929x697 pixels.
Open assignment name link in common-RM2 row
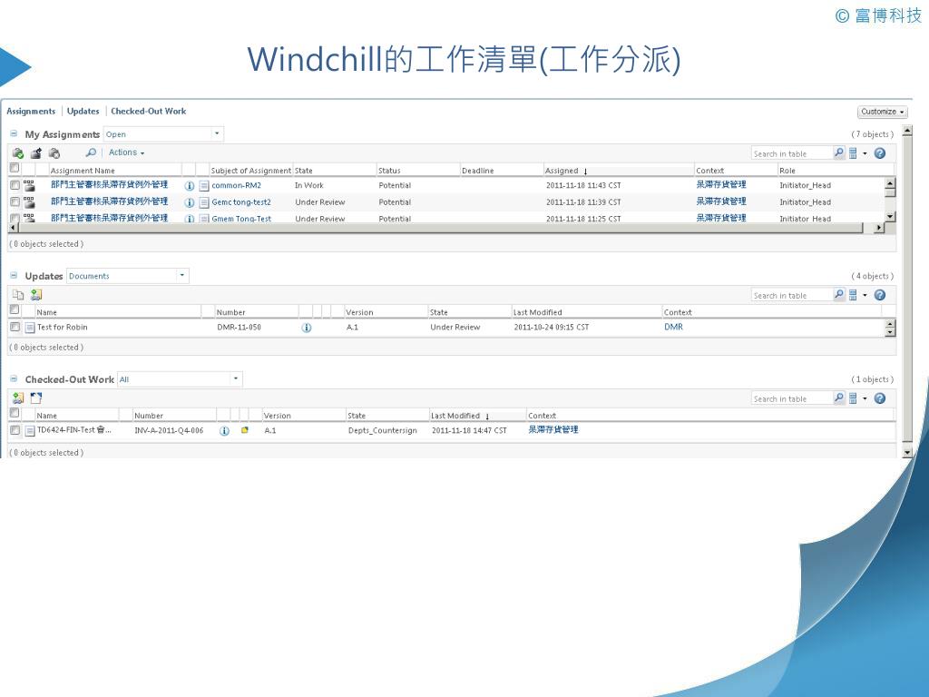point(109,185)
